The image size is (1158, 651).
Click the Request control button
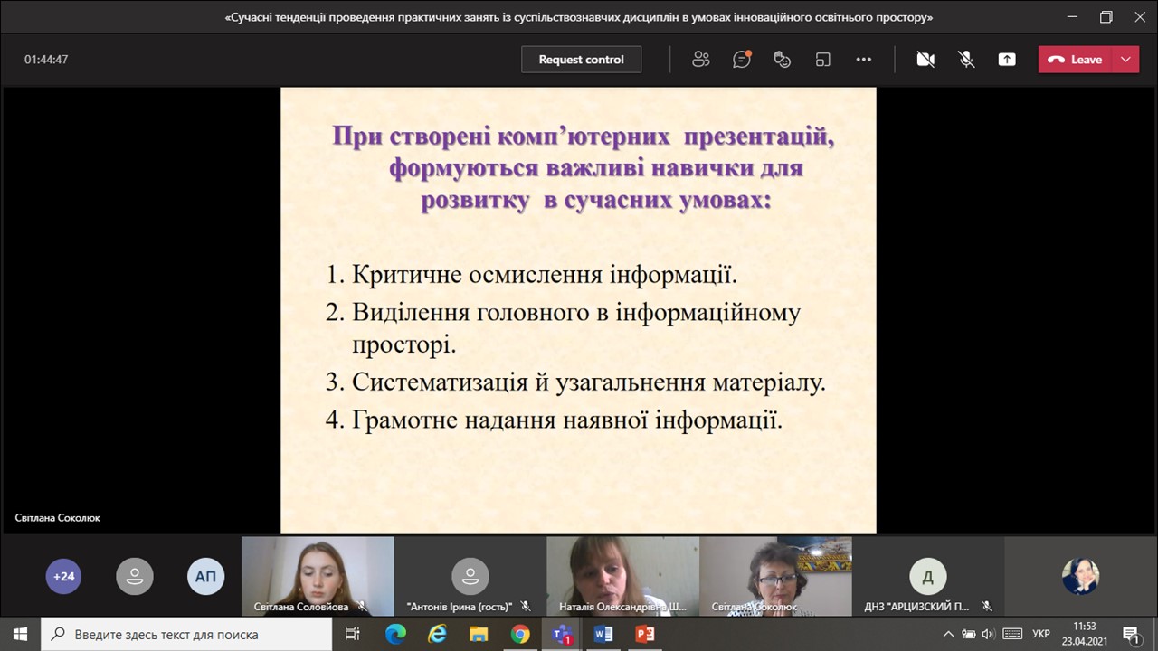(x=581, y=60)
